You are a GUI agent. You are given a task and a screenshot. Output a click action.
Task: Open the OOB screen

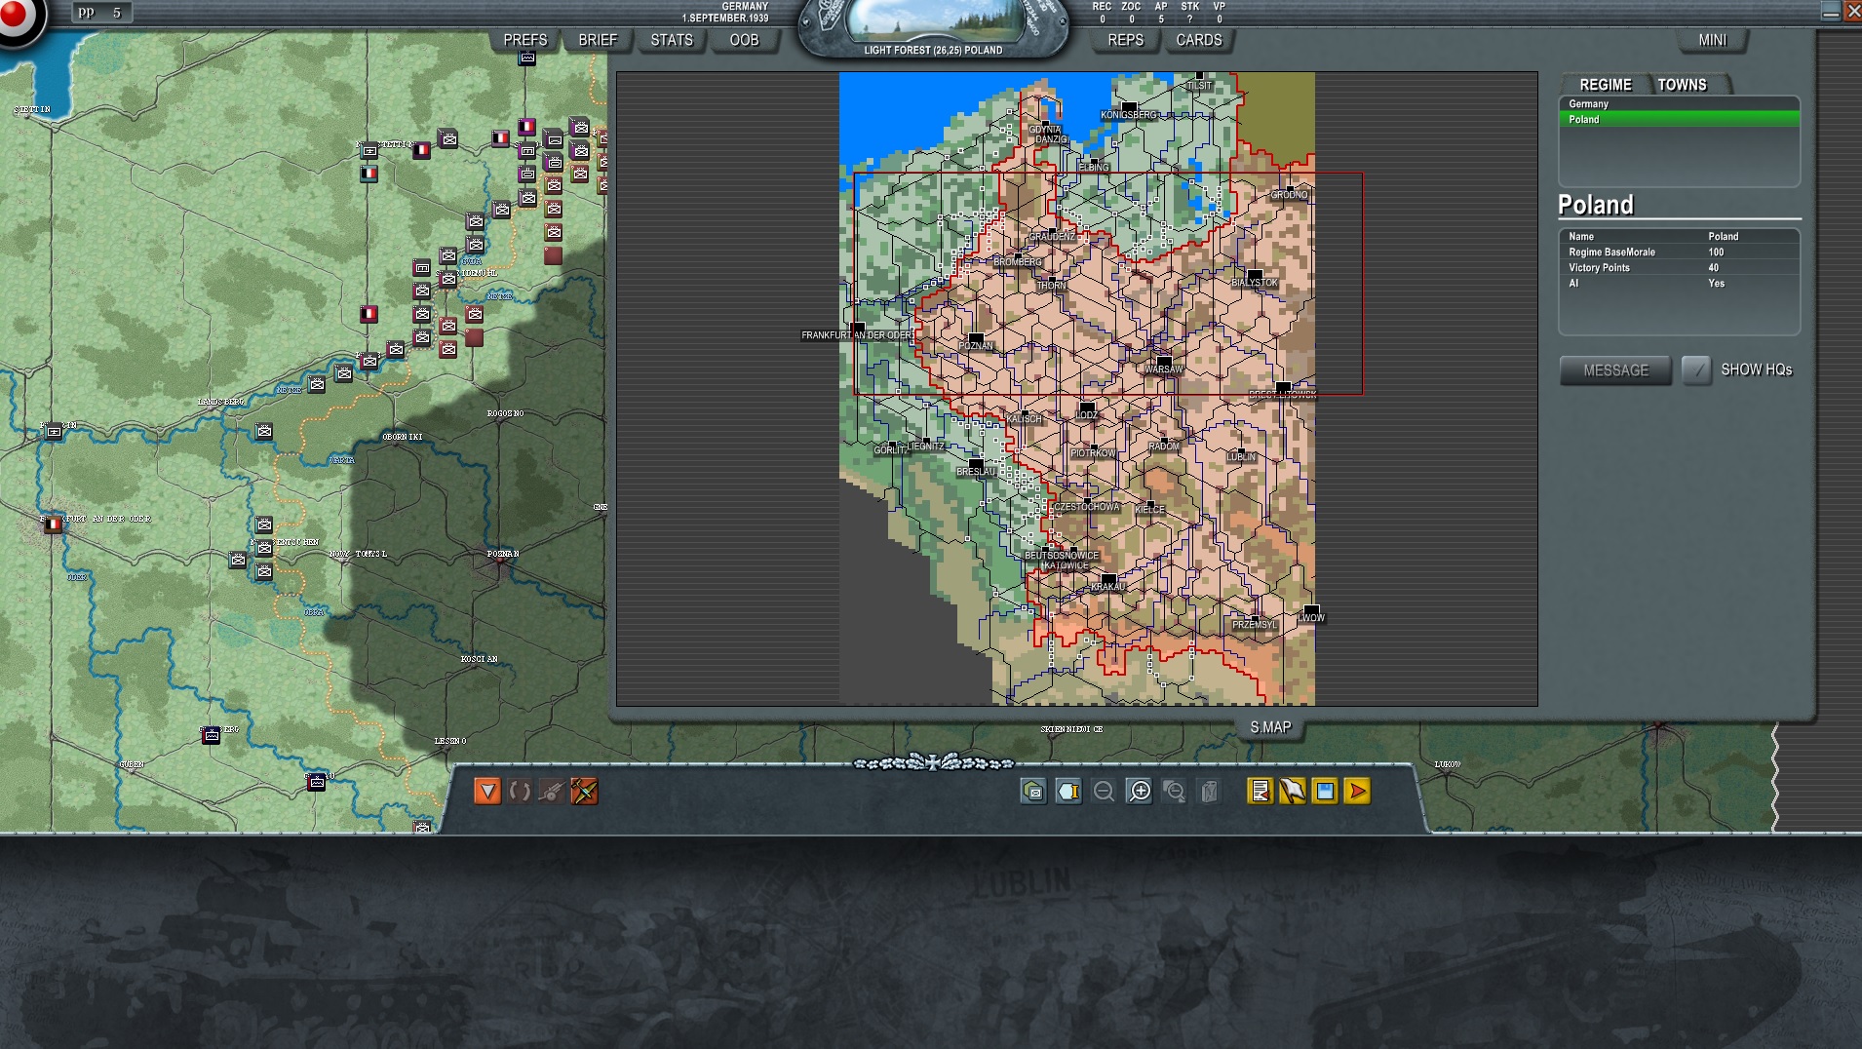tap(744, 40)
